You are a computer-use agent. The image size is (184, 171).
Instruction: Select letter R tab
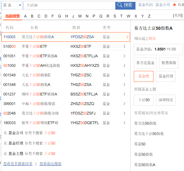[x=108, y=16]
